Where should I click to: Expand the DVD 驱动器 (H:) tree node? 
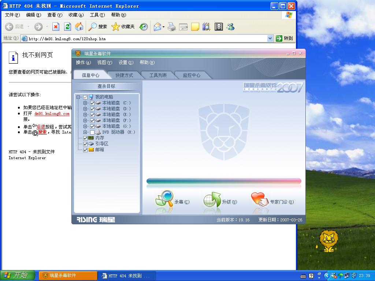point(85,132)
